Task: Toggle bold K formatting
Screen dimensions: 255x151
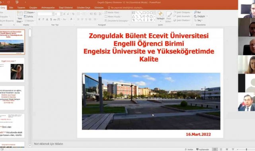Action: point(39,19)
